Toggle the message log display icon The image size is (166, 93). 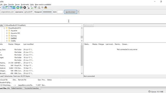[x=4, y=7]
